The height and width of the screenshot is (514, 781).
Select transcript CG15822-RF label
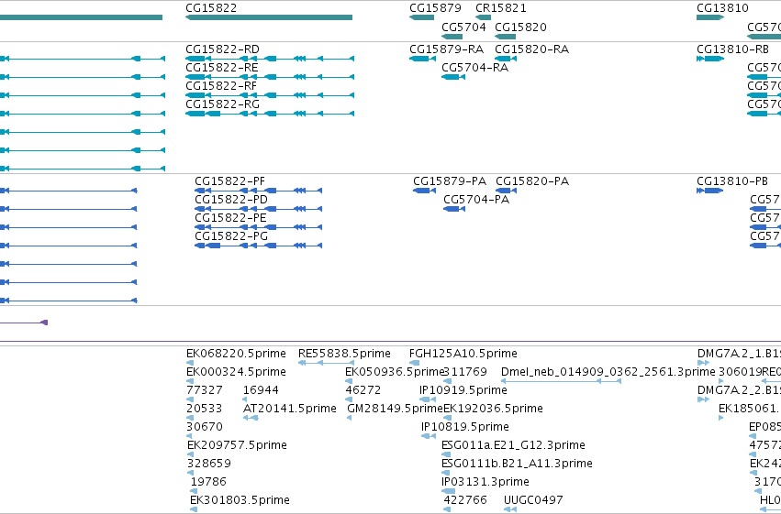coord(222,86)
